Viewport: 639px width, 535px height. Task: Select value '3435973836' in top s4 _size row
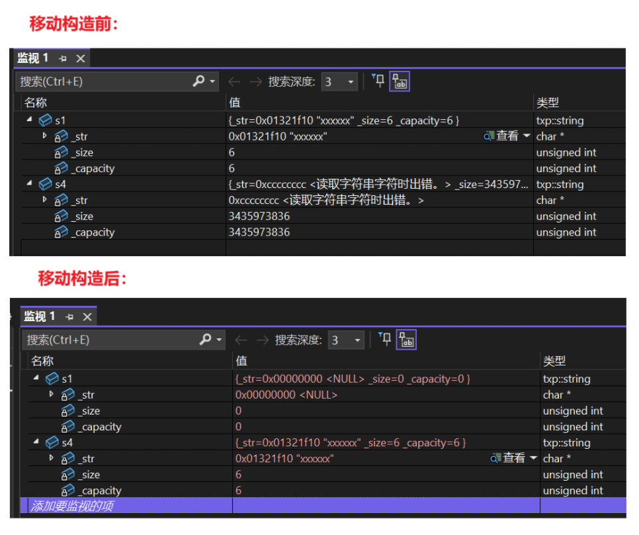[x=259, y=216]
